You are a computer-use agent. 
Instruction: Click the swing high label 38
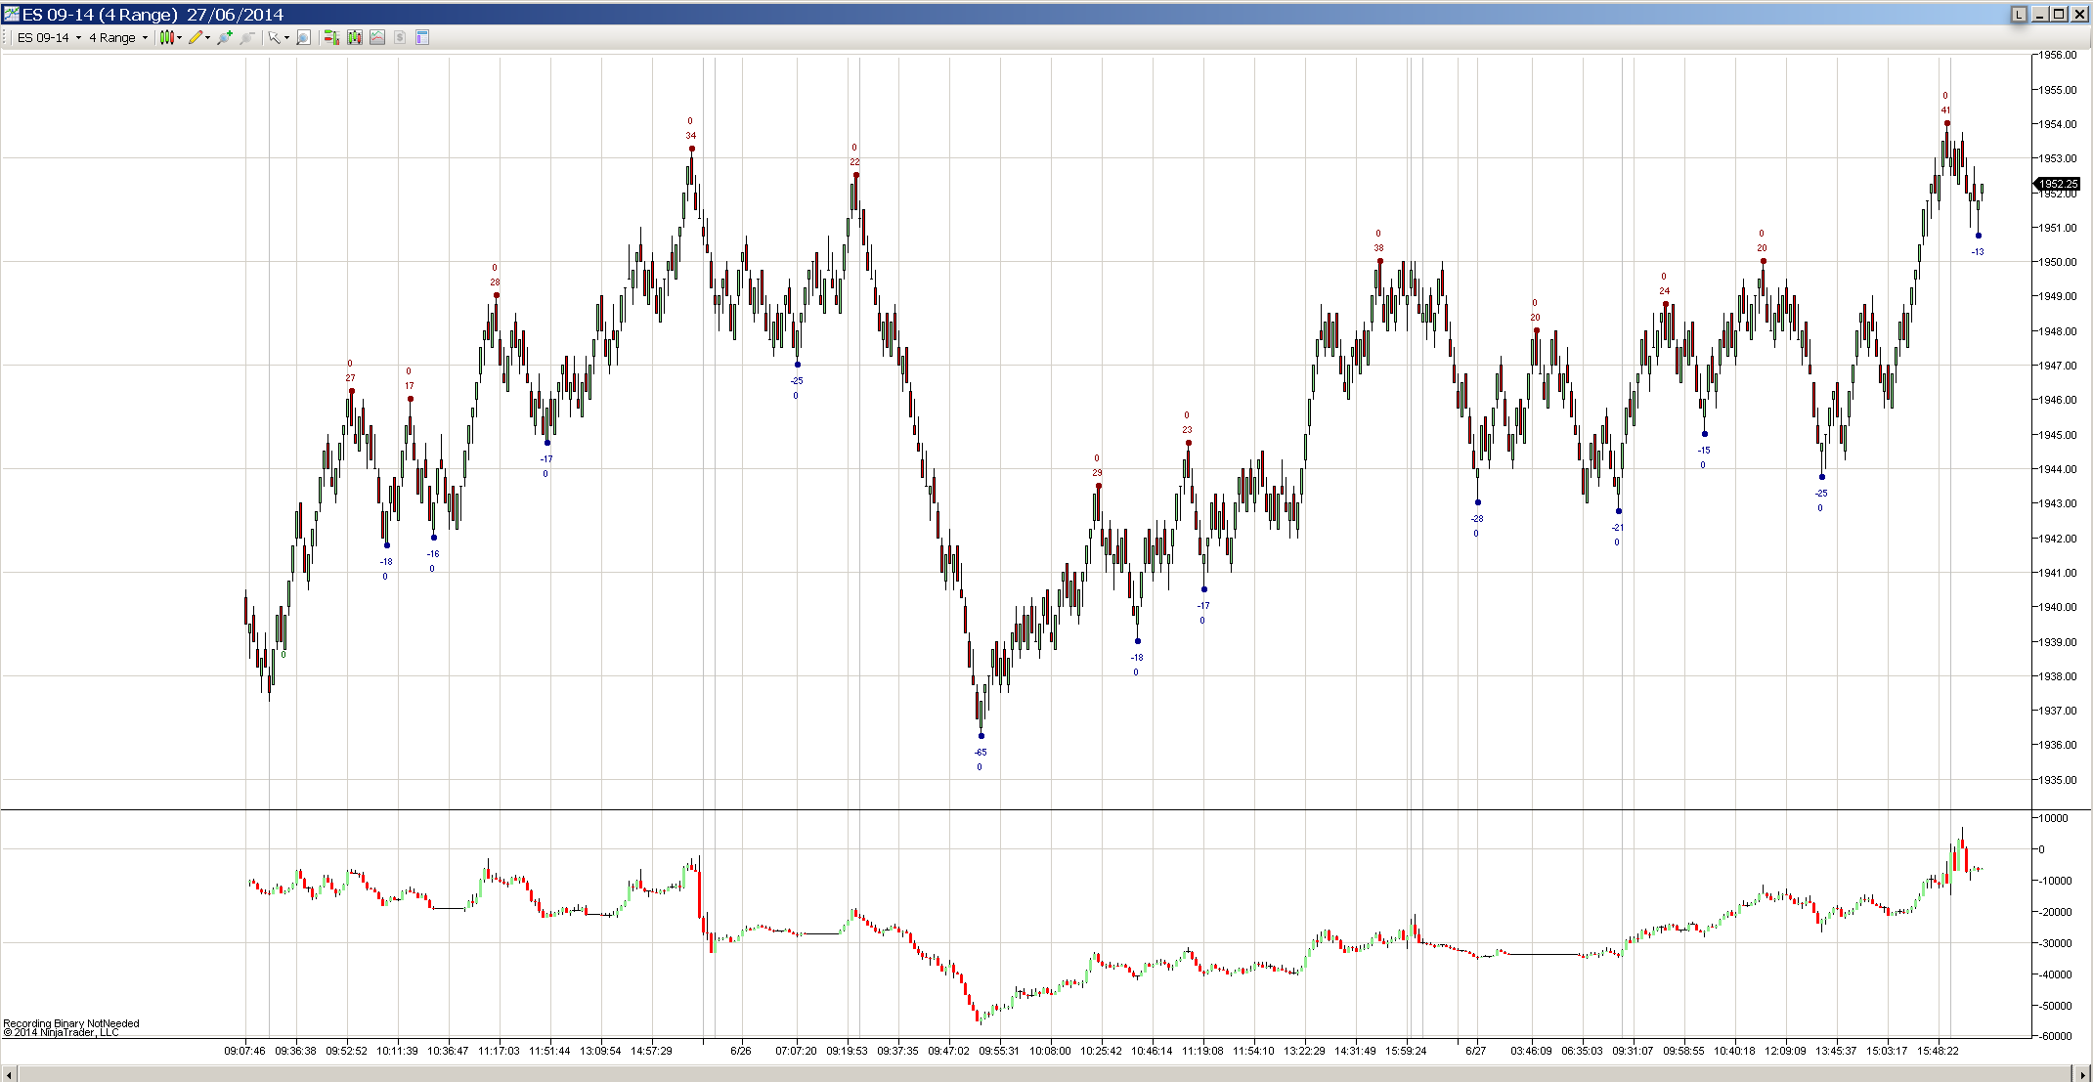tap(1379, 248)
